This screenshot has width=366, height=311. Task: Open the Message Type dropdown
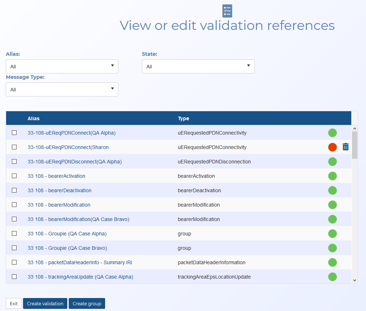pyautogui.click(x=62, y=90)
